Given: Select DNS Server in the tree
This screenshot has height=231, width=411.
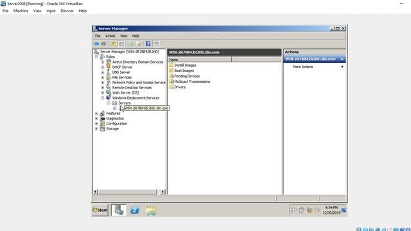Looking at the screenshot, I should pos(121,73).
